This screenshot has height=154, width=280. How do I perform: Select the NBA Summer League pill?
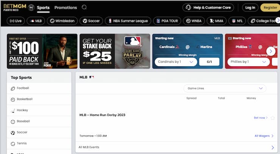(128, 21)
